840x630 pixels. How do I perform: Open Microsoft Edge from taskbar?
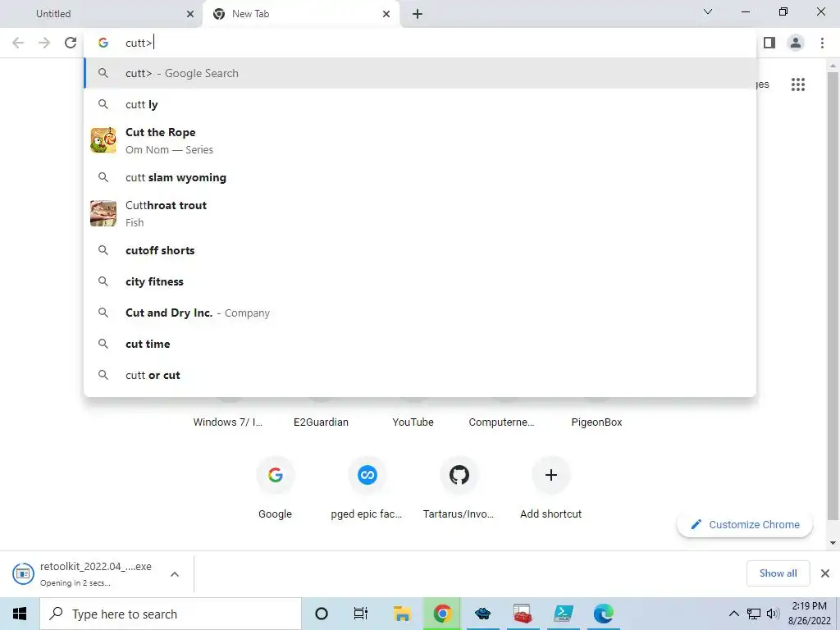tap(603, 614)
